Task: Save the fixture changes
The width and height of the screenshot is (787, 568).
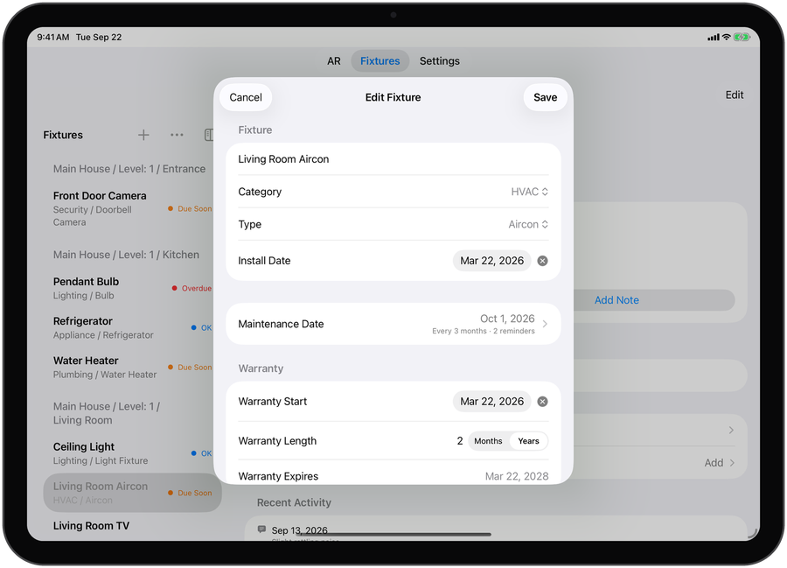Action: click(x=545, y=97)
